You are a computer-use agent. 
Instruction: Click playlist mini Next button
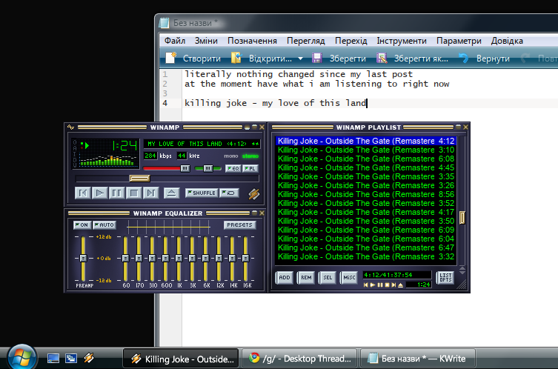pos(393,285)
